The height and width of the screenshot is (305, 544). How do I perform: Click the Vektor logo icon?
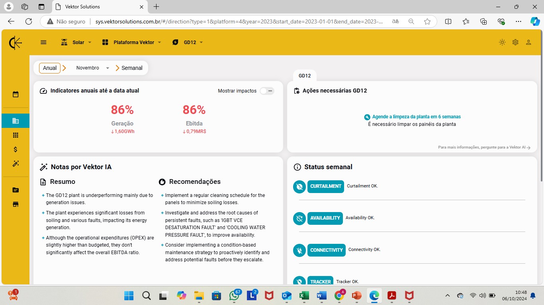click(16, 42)
